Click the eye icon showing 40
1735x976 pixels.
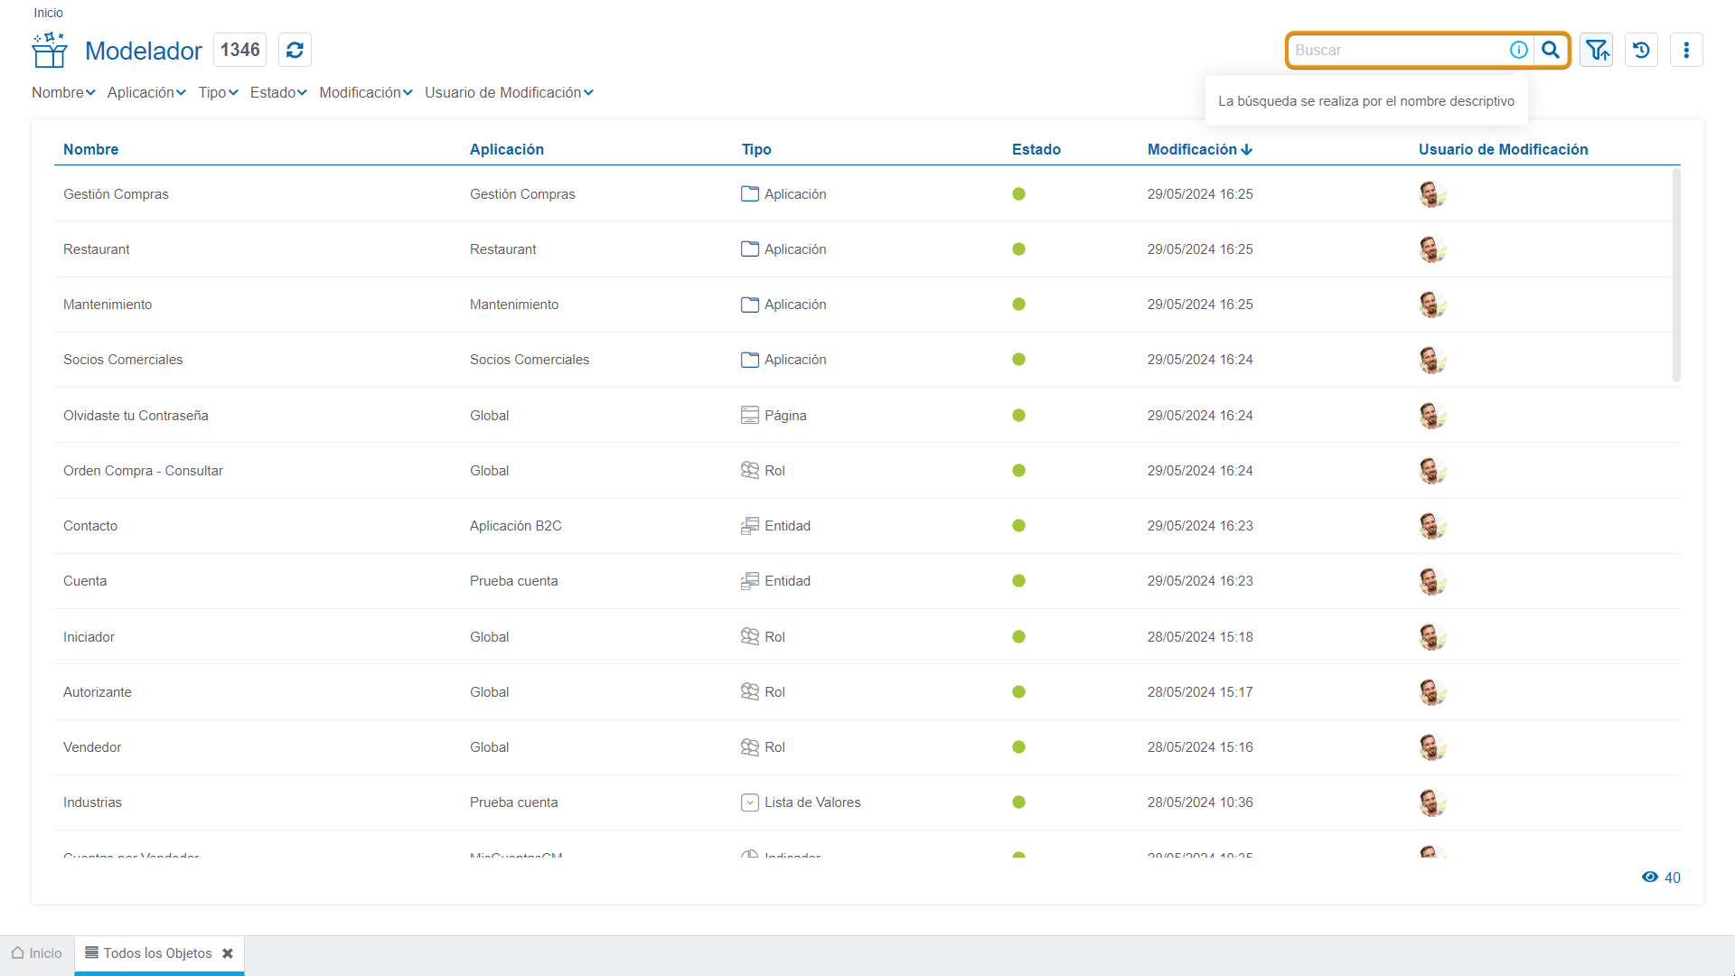[1650, 877]
